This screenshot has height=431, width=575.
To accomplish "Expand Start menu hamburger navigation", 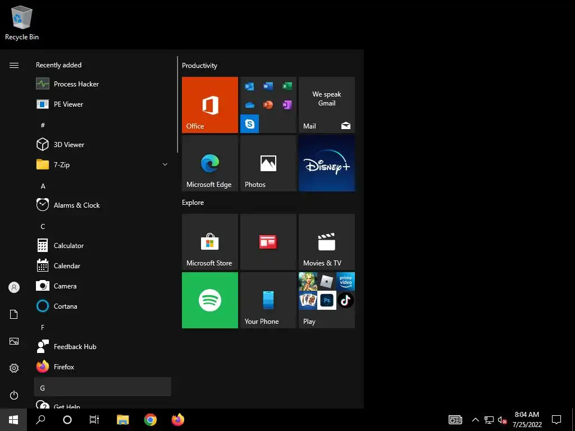I will tap(14, 65).
